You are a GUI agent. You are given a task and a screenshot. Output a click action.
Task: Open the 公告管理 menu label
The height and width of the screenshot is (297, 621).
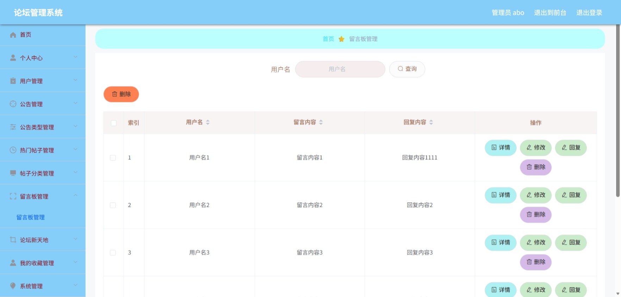click(x=31, y=104)
